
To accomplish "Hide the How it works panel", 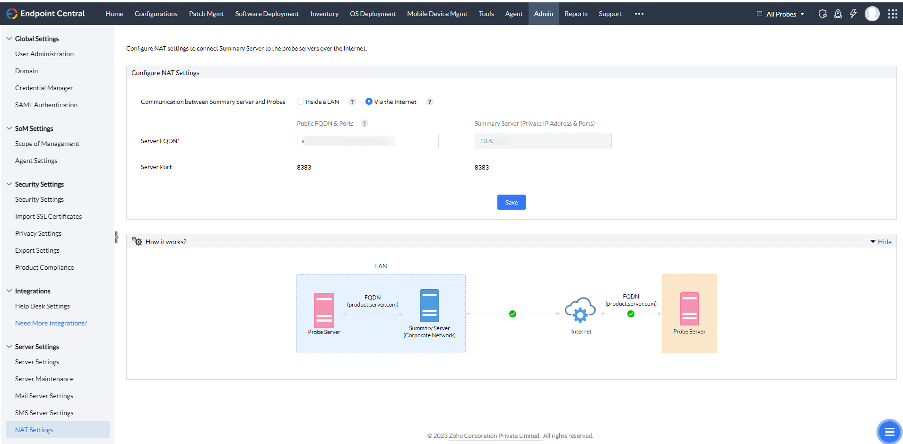I will pyautogui.click(x=881, y=242).
